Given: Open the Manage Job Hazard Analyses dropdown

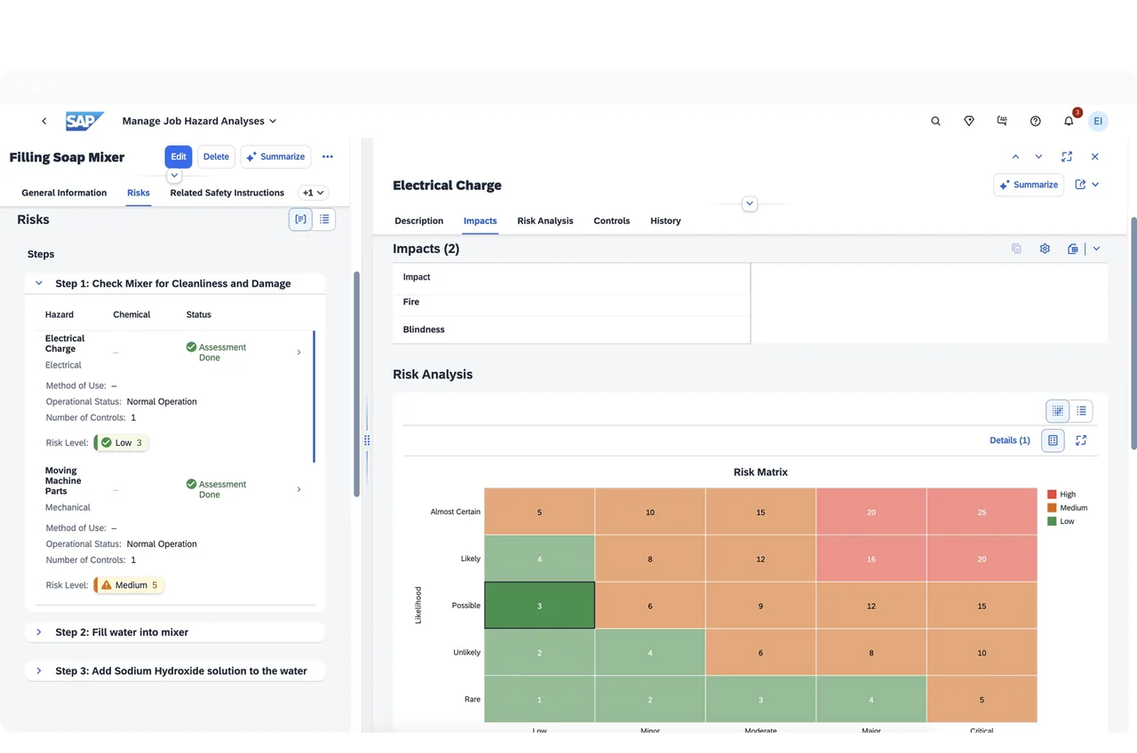Looking at the screenshot, I should [x=273, y=121].
